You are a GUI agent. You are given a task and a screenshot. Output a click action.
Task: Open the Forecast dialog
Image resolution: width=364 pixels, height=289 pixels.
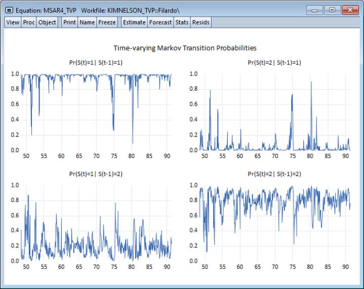tap(160, 22)
